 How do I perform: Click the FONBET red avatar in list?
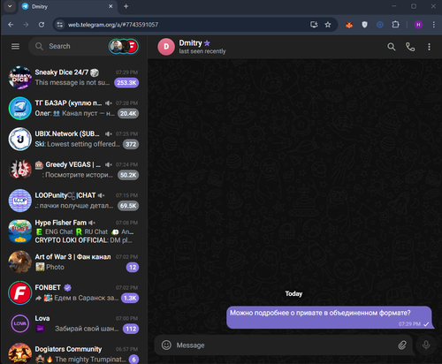click(x=20, y=292)
